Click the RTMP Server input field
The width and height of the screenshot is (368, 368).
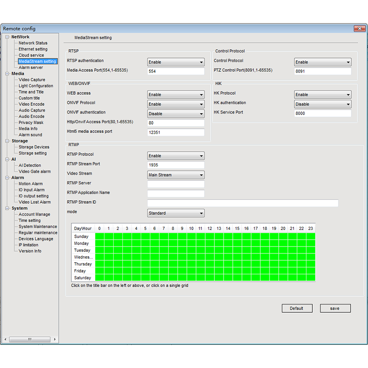pos(176,184)
